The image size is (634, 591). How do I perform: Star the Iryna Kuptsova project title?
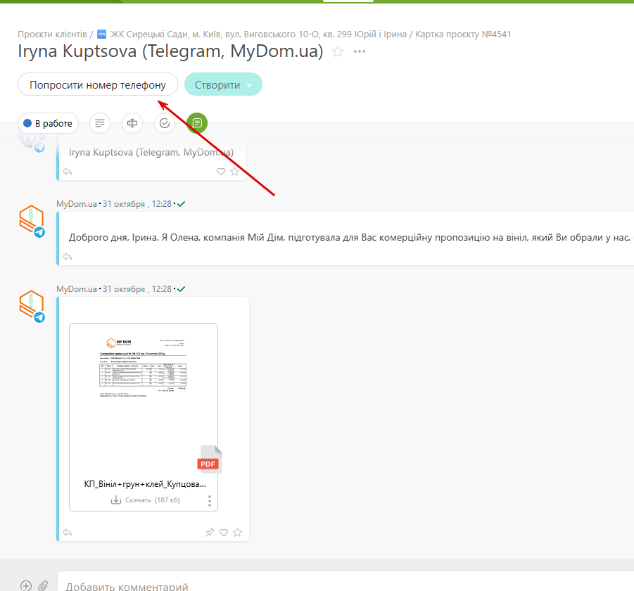coord(338,52)
